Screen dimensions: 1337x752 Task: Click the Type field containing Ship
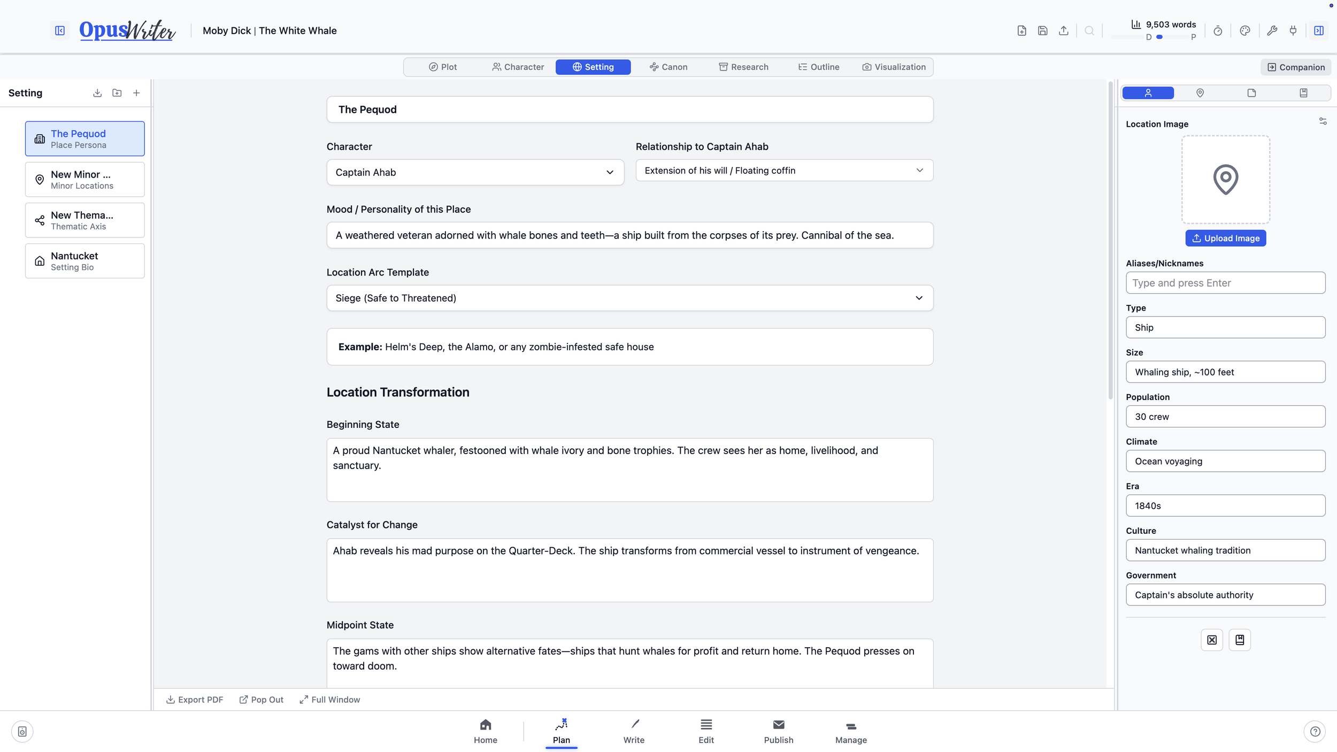1226,327
